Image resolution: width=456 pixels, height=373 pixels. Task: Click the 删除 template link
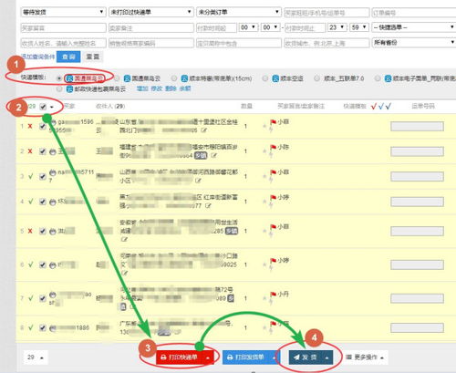click(171, 88)
